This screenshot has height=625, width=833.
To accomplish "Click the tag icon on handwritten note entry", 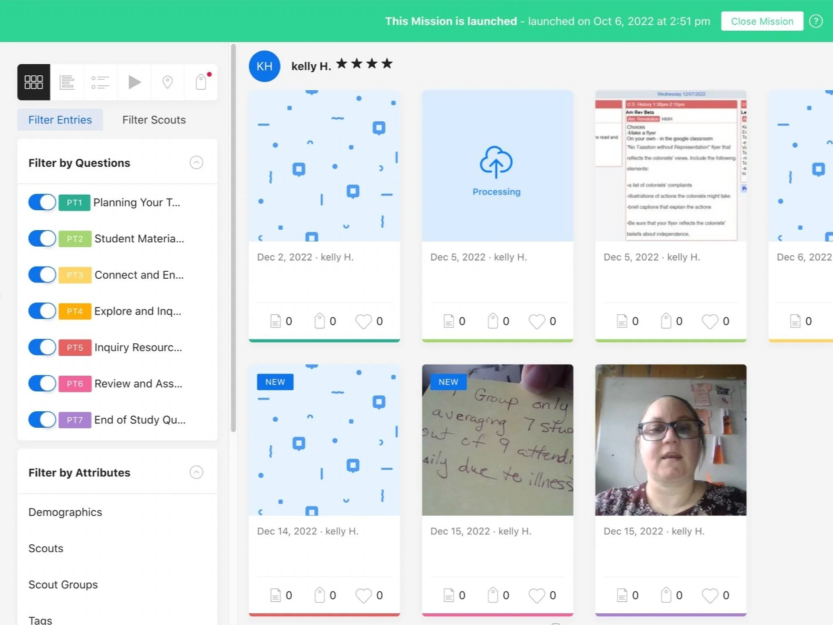I will click(493, 596).
